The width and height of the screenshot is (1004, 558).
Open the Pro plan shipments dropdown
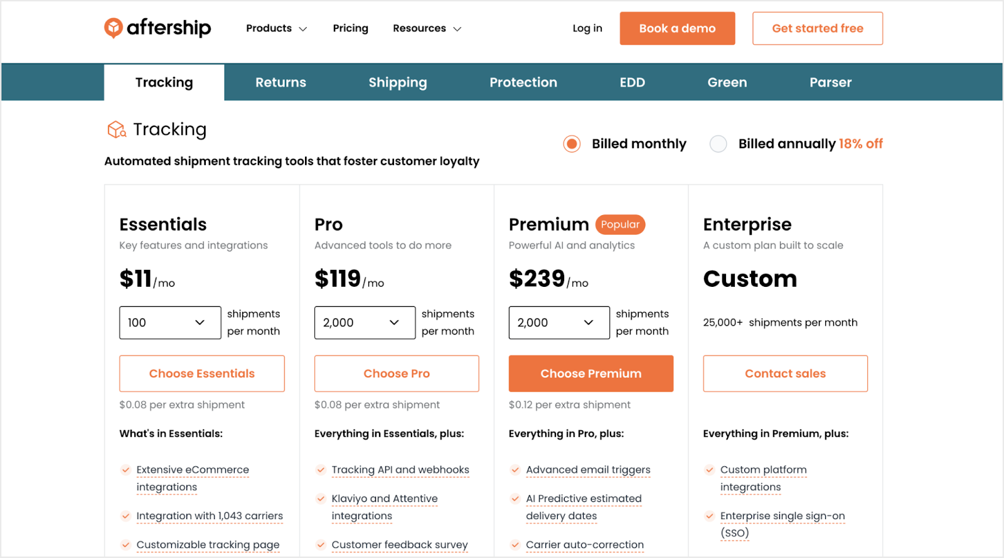(365, 323)
